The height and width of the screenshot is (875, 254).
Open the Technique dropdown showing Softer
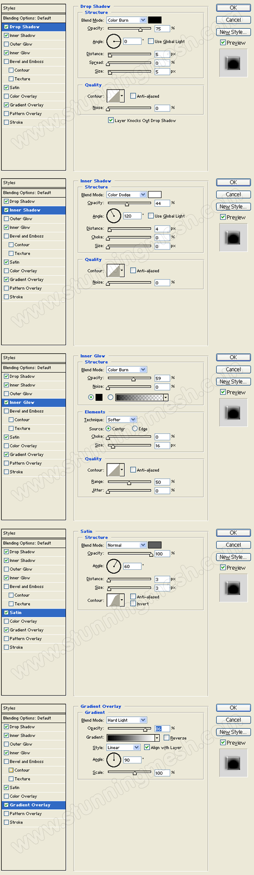coord(121,420)
